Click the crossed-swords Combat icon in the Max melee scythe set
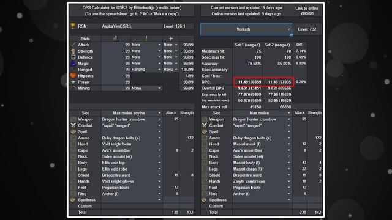Image resolution: width=392 pixels, height=220 pixels. click(73, 125)
